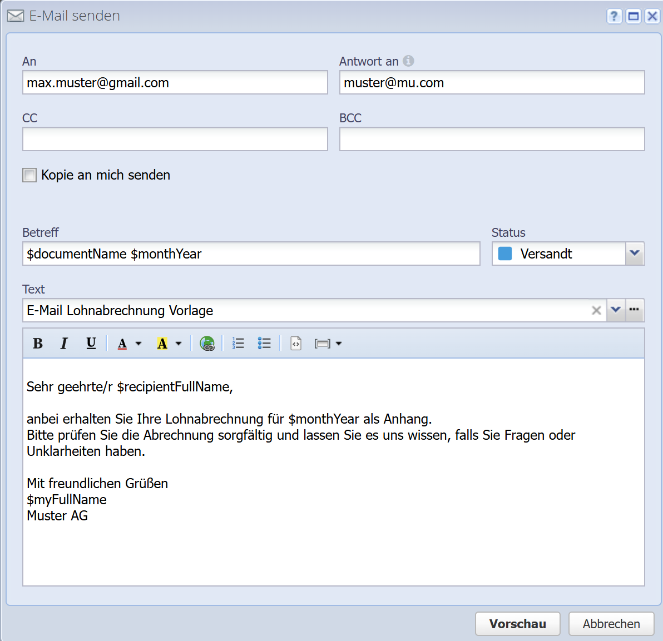The height and width of the screenshot is (641, 663).
Task: Click info icon next to Antwort an
Action: tap(409, 61)
